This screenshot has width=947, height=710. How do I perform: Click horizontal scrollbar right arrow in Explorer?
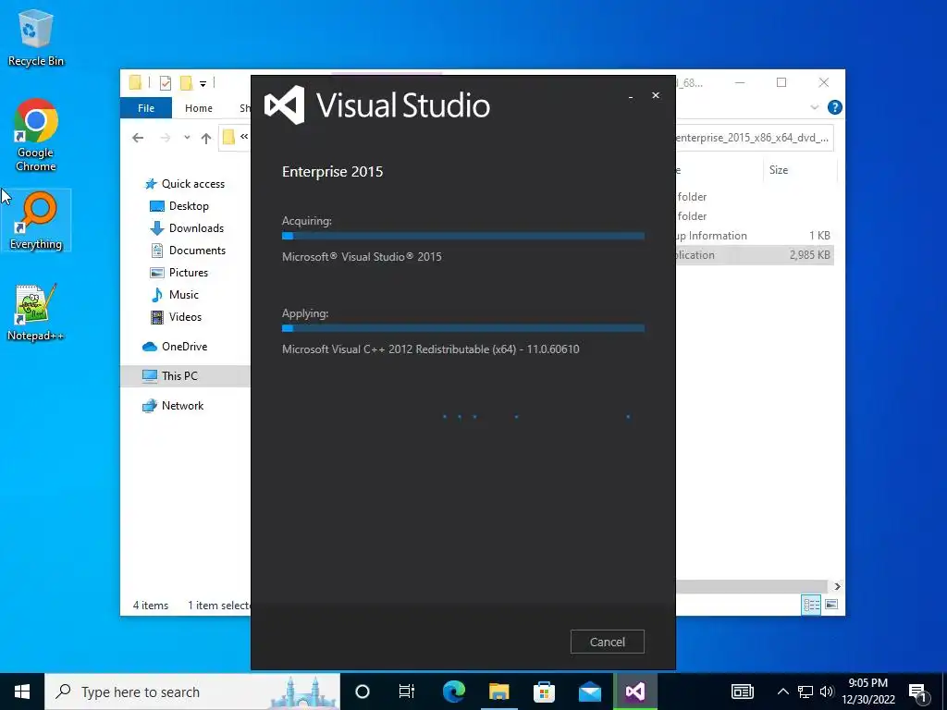(837, 586)
